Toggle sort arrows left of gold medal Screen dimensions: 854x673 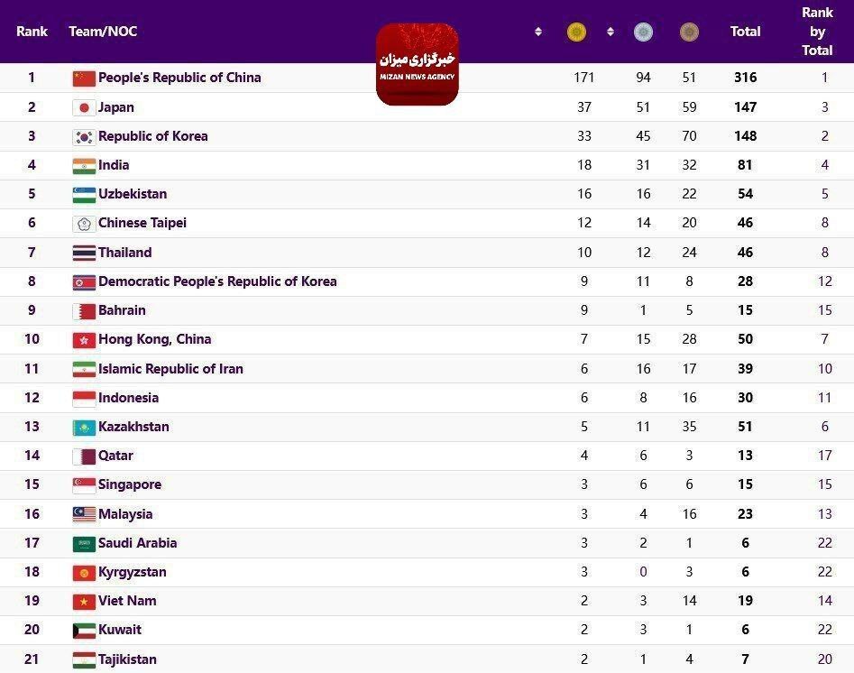point(538,32)
